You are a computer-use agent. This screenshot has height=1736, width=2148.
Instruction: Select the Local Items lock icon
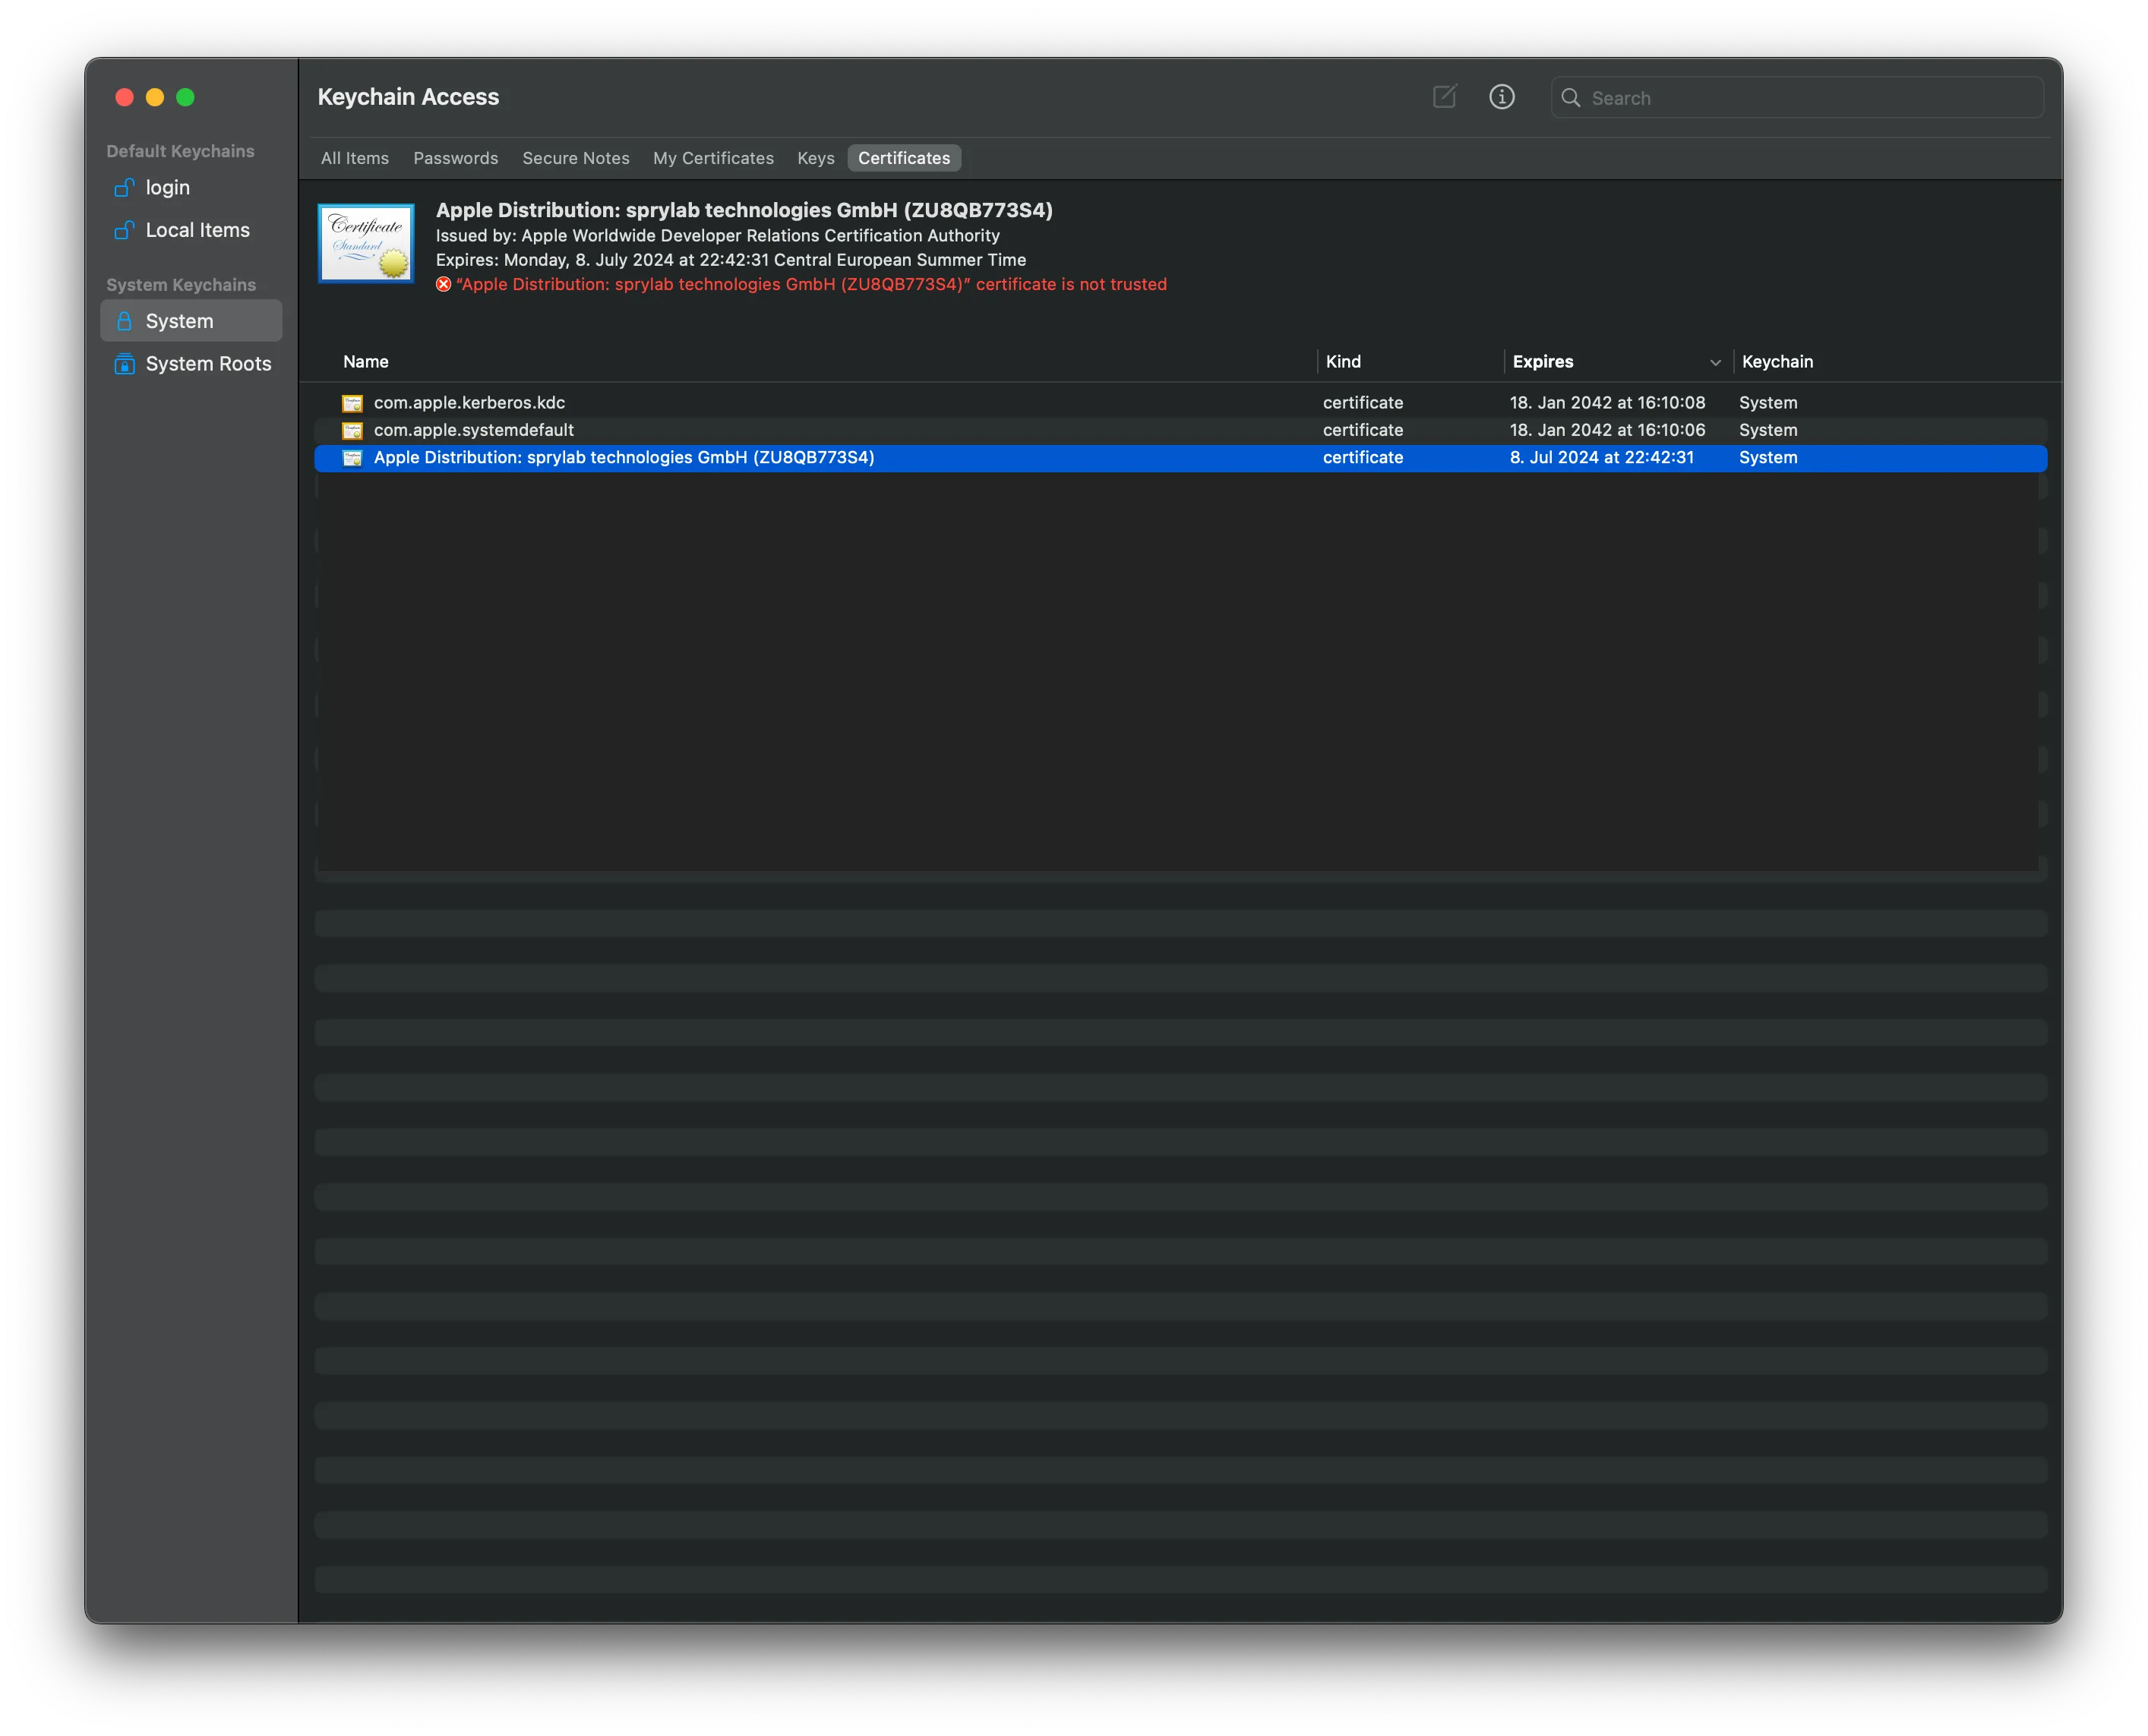click(x=124, y=230)
